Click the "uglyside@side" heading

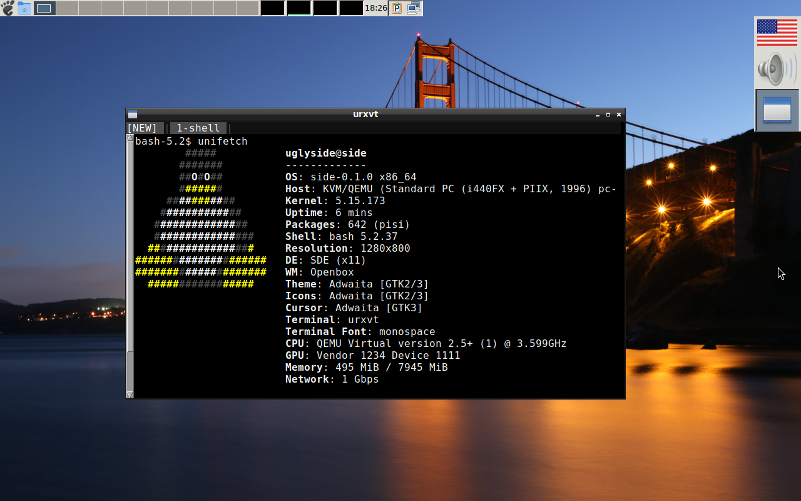[326, 153]
